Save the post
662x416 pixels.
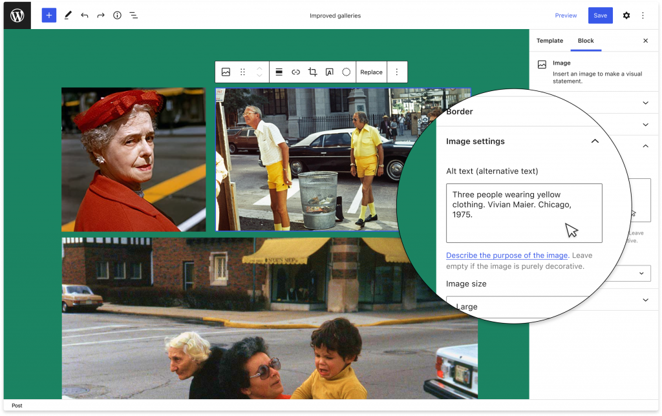tap(600, 16)
